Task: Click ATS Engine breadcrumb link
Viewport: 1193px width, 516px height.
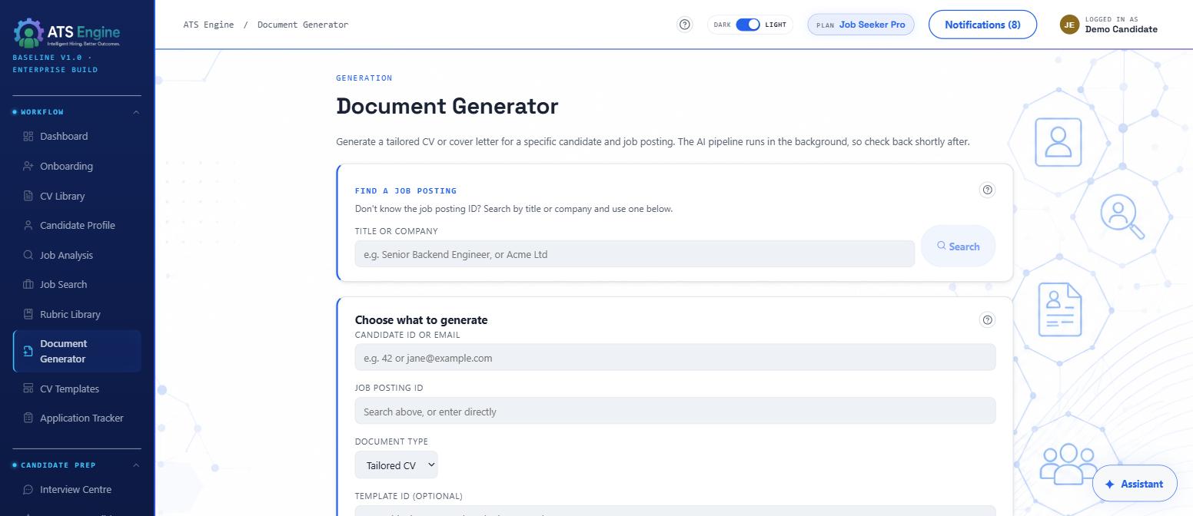Action: (x=208, y=25)
